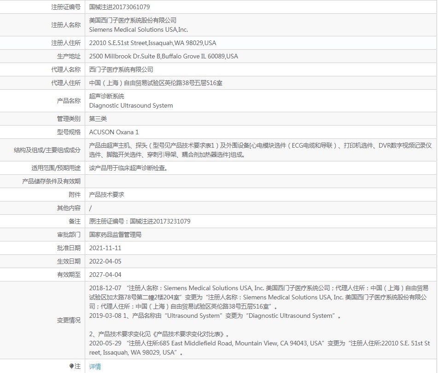Screen dimensions: 438x373
Task: Click the 注 label in the last row
Action: click(x=77, y=366)
